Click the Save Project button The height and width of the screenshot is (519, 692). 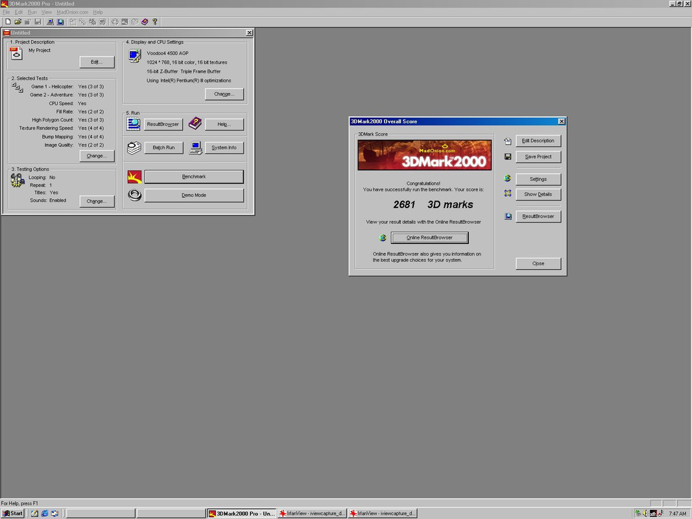pos(538,156)
